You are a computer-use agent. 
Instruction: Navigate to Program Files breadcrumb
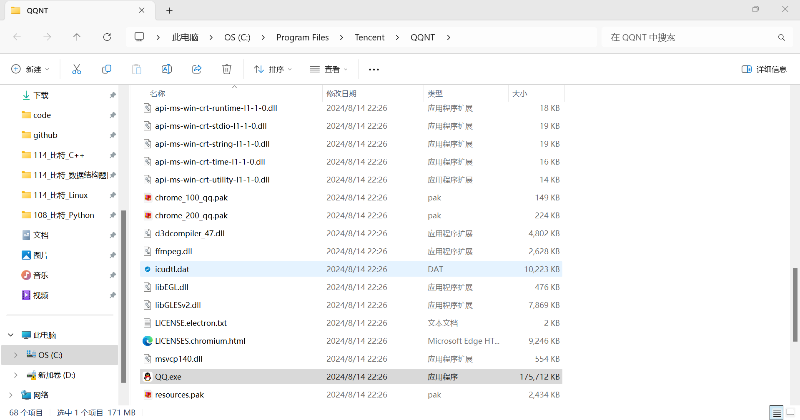pos(303,37)
